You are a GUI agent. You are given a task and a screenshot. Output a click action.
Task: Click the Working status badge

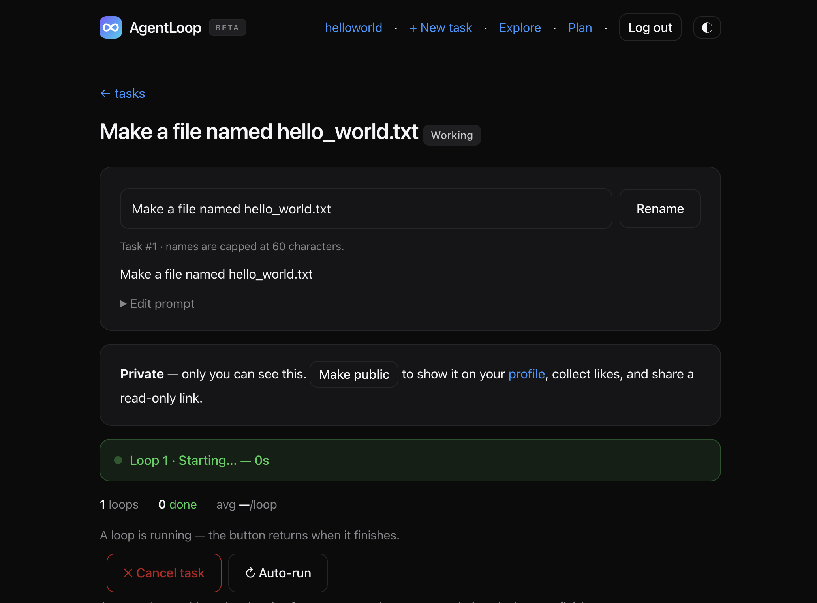tap(452, 135)
